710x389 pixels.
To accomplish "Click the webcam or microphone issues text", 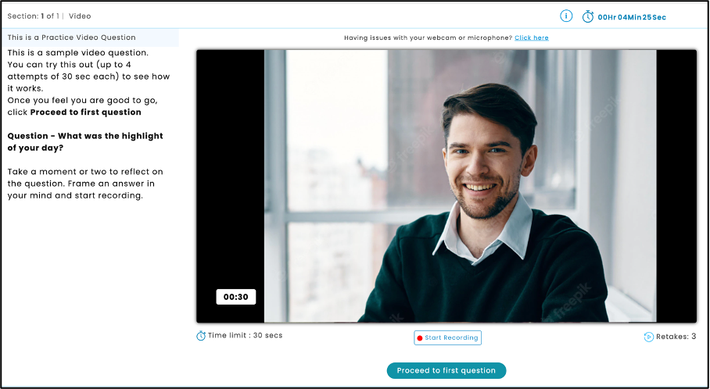I will [x=428, y=37].
